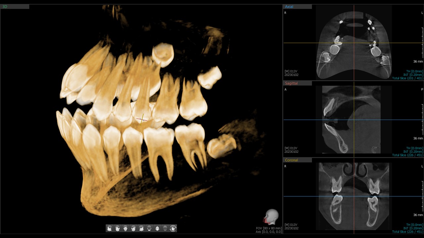This screenshot has width=424, height=238.
Task: Click the crosshair center in the Axial view
Action: click(x=354, y=43)
